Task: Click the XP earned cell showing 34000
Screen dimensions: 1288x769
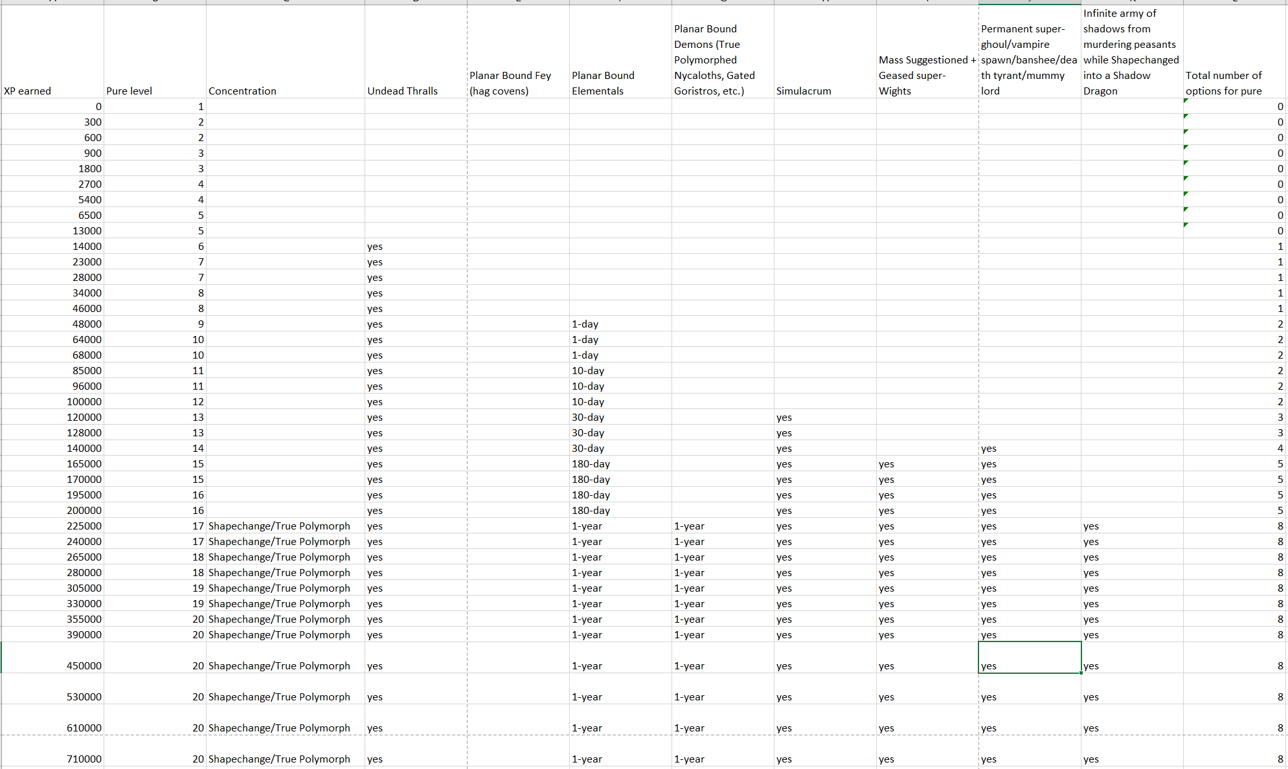Action: tap(52, 293)
